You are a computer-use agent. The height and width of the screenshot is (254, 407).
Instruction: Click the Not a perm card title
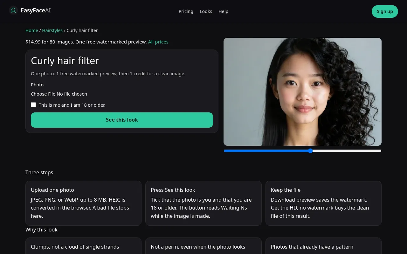(198, 247)
